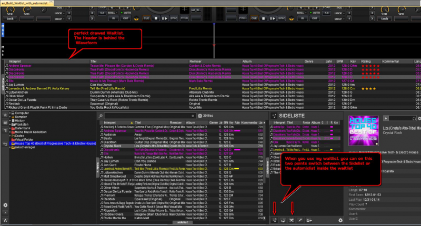This screenshot has width=421, height=226.
Task: Stop the left deck with its square button
Action: click(156, 18)
